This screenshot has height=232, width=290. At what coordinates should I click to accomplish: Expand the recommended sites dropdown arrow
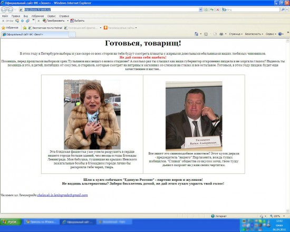coord(136,28)
